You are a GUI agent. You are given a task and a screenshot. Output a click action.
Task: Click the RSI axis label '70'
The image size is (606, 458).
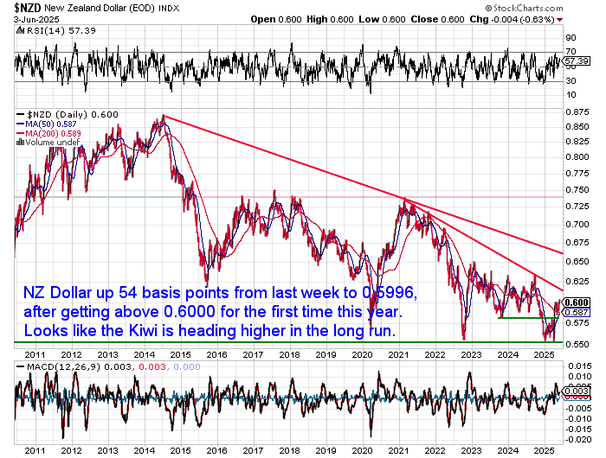pyautogui.click(x=571, y=51)
